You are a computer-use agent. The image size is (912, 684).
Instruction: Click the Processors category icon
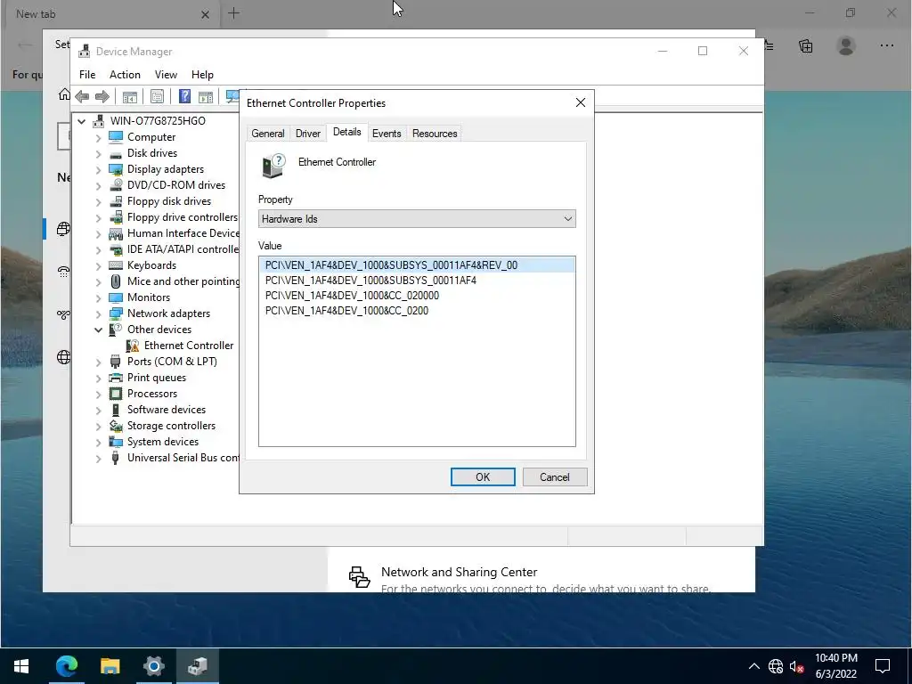pos(116,394)
